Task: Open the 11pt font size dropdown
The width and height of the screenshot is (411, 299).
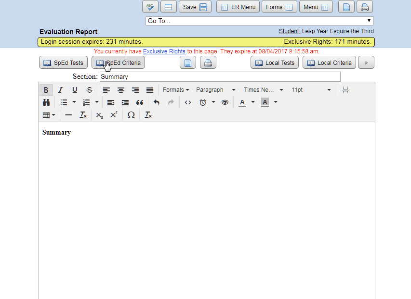Action: pyautogui.click(x=311, y=90)
